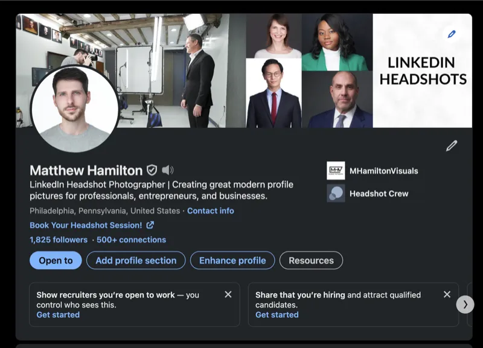Open Contact info
This screenshot has height=348, width=483.
[211, 211]
